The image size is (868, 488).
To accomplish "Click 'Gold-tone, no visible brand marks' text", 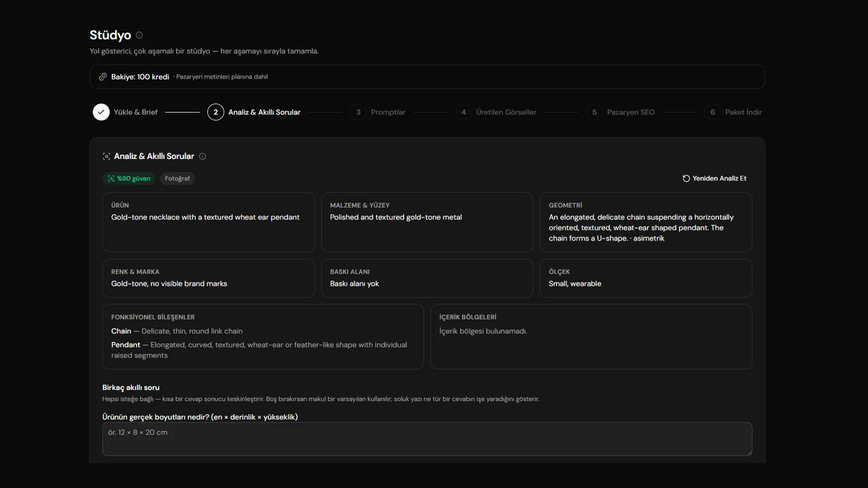I will (169, 284).
